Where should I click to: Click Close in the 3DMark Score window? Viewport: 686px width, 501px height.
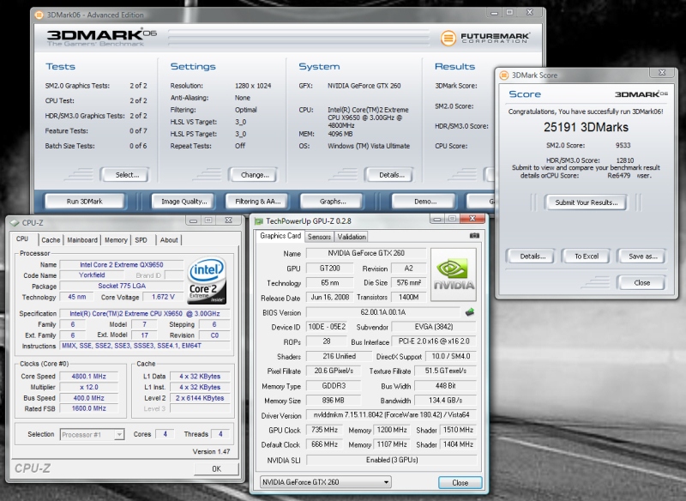click(x=641, y=282)
